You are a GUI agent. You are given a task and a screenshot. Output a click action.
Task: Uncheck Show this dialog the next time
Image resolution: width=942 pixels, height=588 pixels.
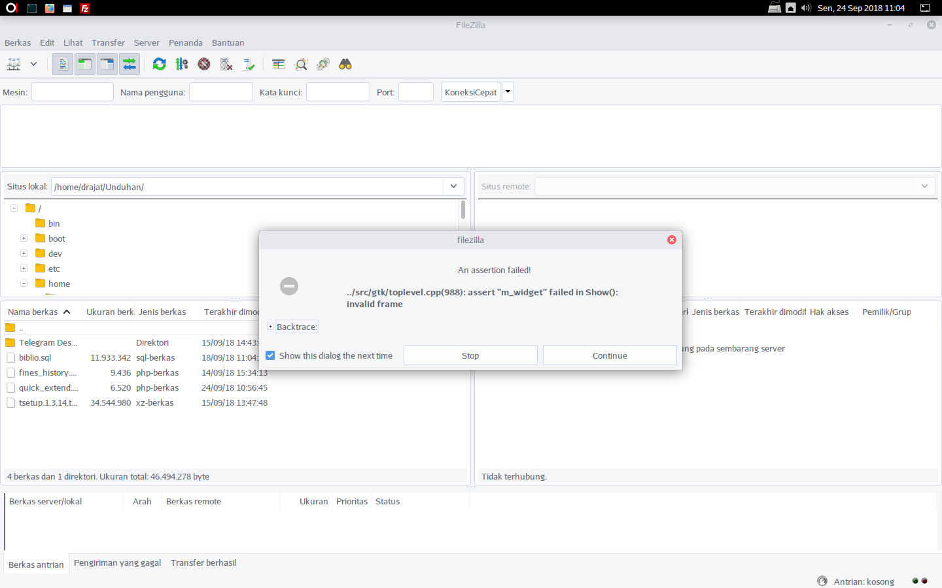(270, 355)
